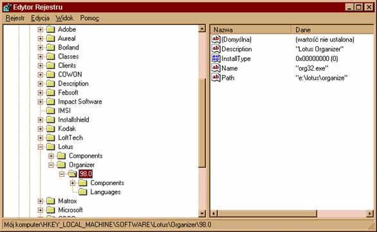The width and height of the screenshot is (377, 232).
Task: Click the tree pane scroll down arrow
Action: pyautogui.click(x=202, y=213)
